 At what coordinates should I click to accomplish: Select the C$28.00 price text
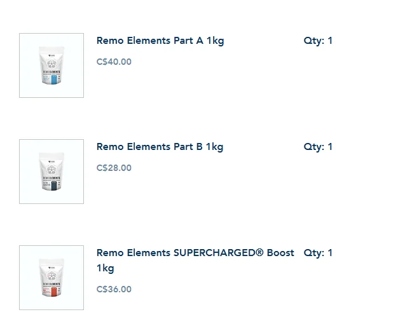(x=114, y=168)
